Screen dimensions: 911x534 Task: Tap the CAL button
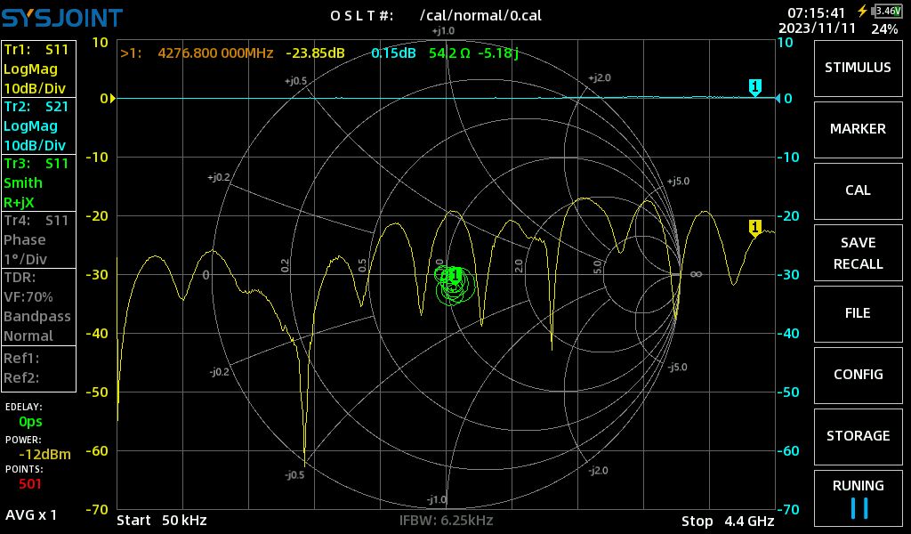pyautogui.click(x=858, y=190)
